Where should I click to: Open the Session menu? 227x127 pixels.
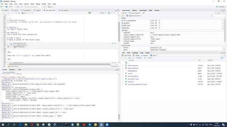[26, 4]
